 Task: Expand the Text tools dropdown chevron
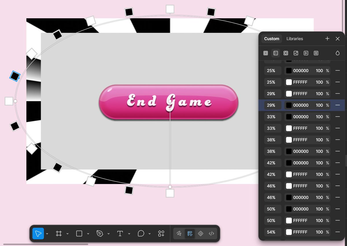pyautogui.click(x=129, y=234)
